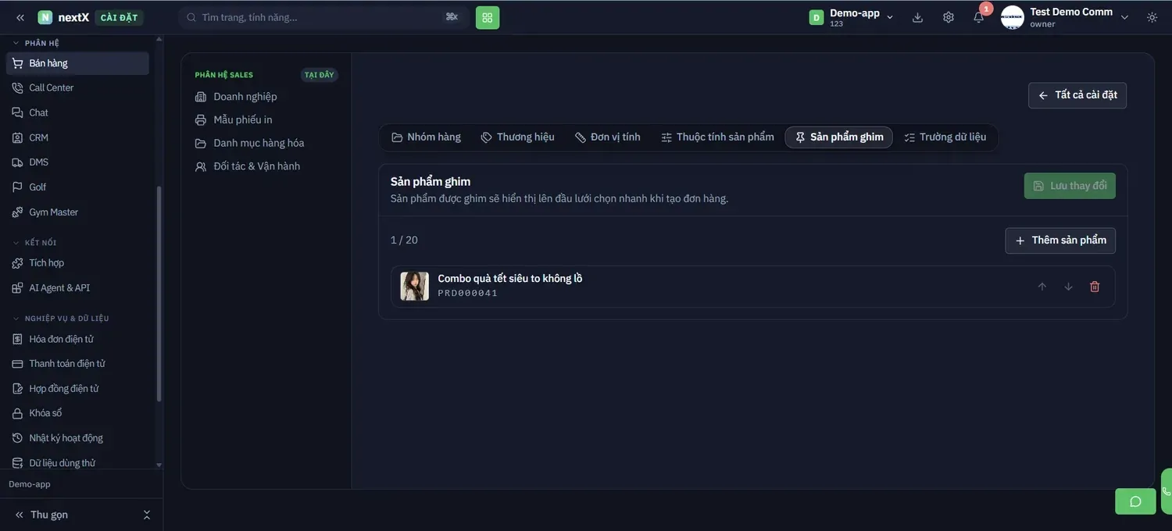Delete pinned product PRD000041 trash icon

1095,287
